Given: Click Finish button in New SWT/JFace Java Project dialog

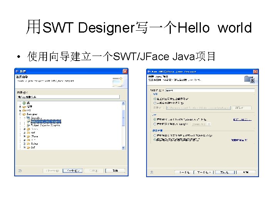Looking at the screenshot, I should tap(225, 172).
